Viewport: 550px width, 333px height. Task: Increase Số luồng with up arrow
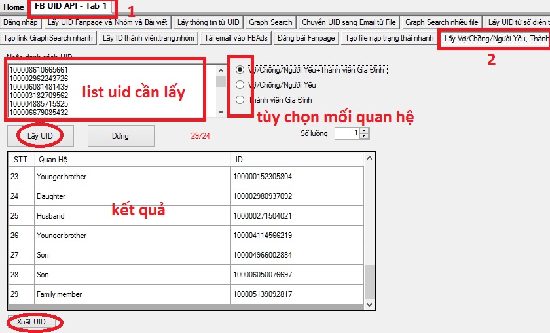[364, 130]
